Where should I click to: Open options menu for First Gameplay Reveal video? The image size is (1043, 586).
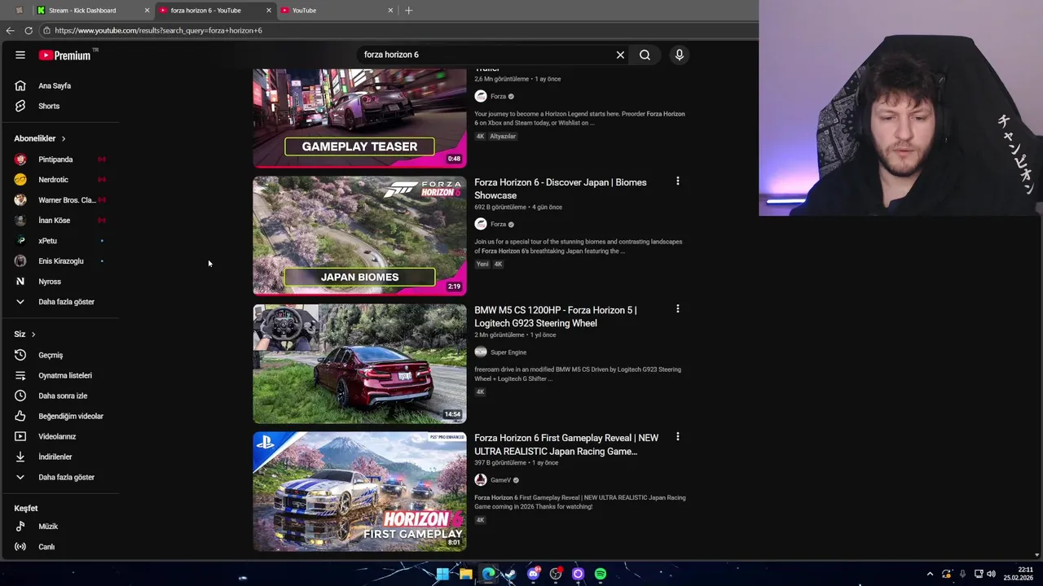677,437
